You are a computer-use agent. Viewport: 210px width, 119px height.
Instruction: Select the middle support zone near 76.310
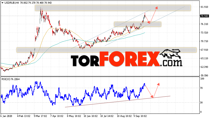[x=137, y=24]
